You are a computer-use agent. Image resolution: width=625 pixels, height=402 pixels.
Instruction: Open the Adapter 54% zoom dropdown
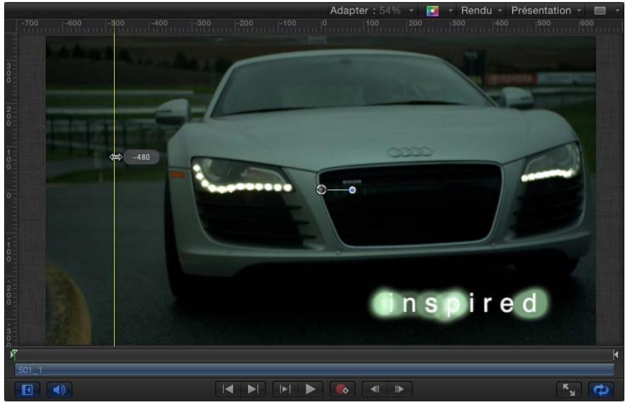point(371,11)
